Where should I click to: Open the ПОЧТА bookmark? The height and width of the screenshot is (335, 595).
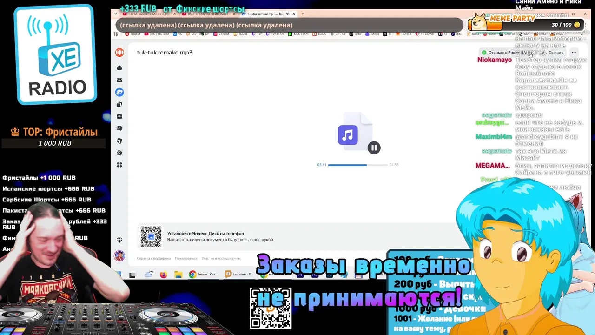point(404,34)
